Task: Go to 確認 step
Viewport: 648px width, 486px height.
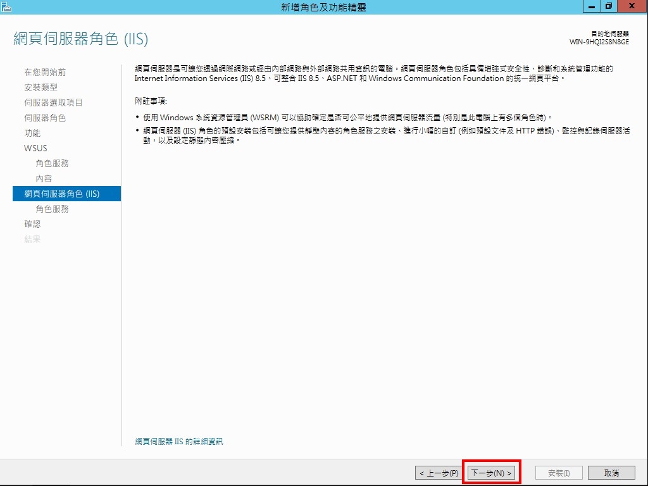Action: (32, 224)
